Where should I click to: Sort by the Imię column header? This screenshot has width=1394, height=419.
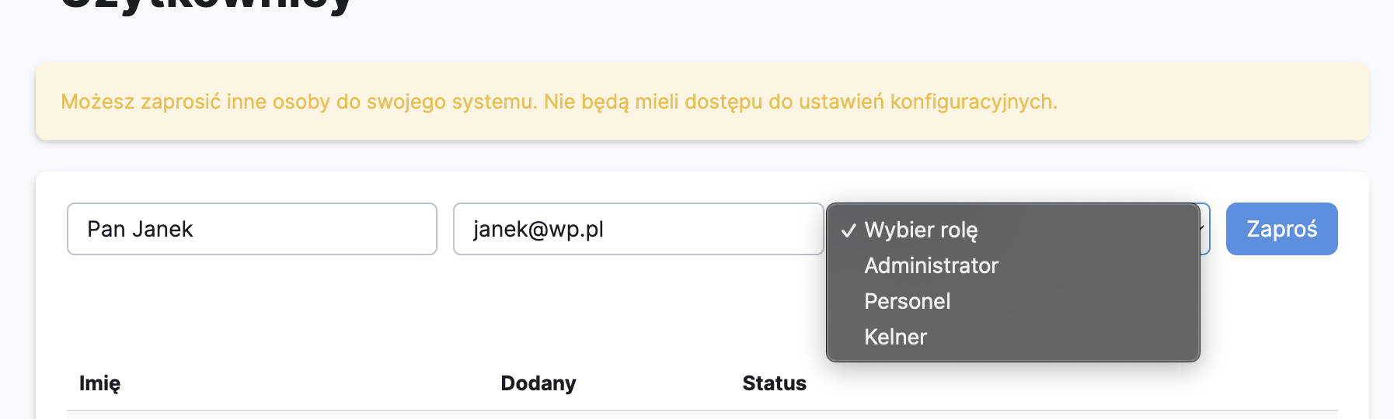99,383
